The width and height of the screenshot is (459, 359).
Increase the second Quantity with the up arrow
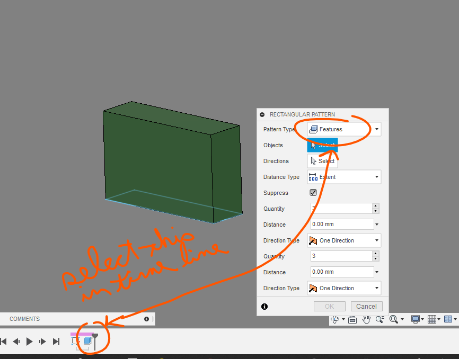pyautogui.click(x=376, y=254)
